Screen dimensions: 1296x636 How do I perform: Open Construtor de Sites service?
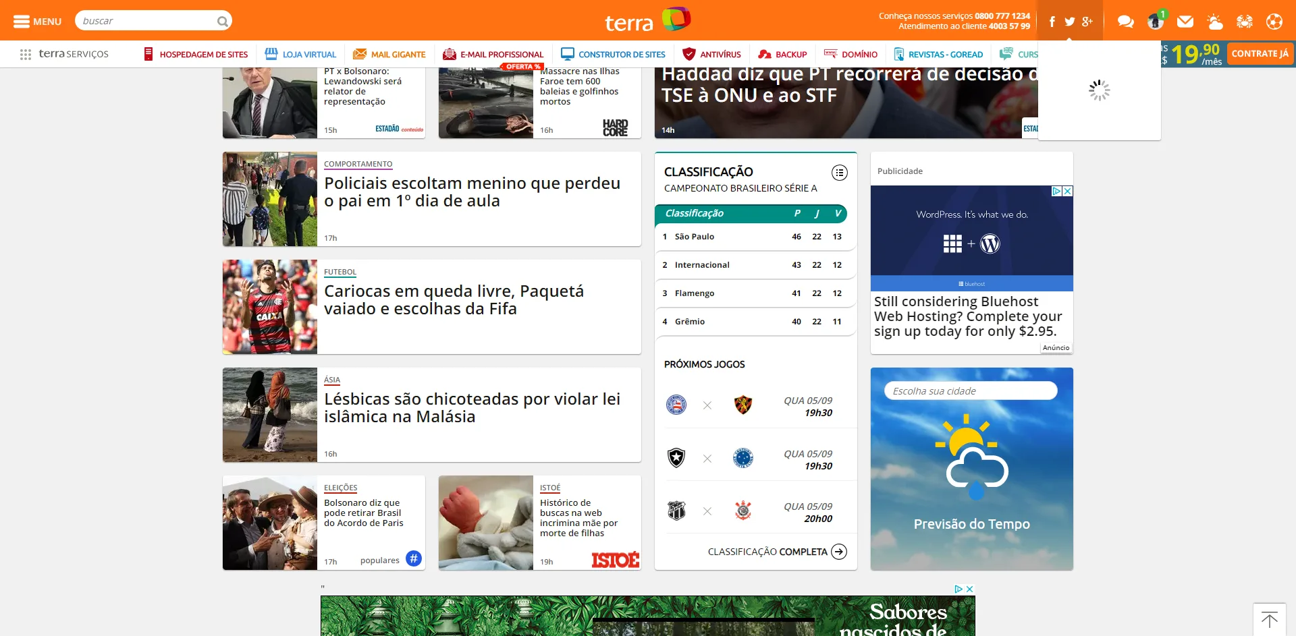pyautogui.click(x=613, y=55)
